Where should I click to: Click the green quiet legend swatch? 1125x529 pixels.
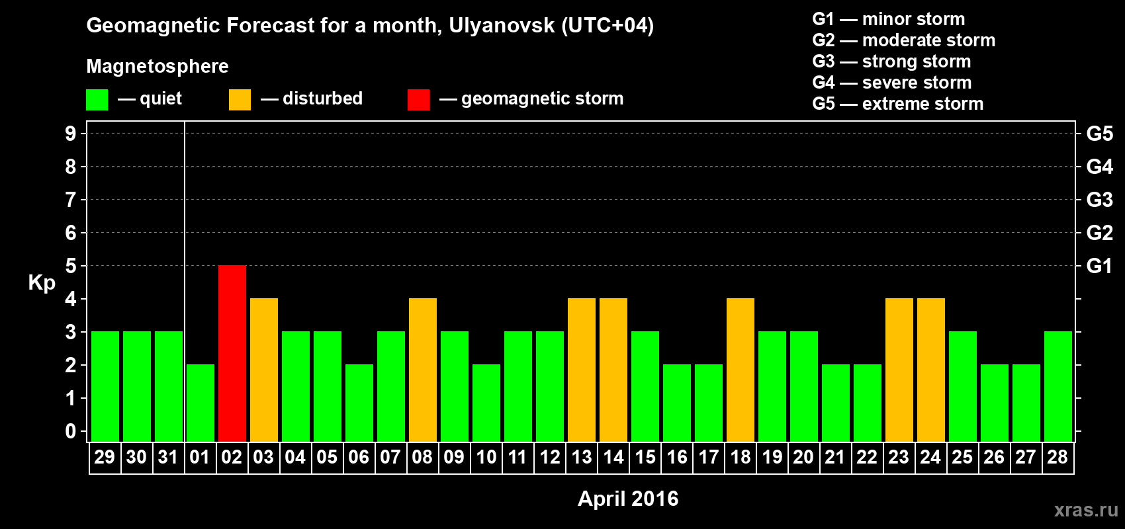(97, 100)
